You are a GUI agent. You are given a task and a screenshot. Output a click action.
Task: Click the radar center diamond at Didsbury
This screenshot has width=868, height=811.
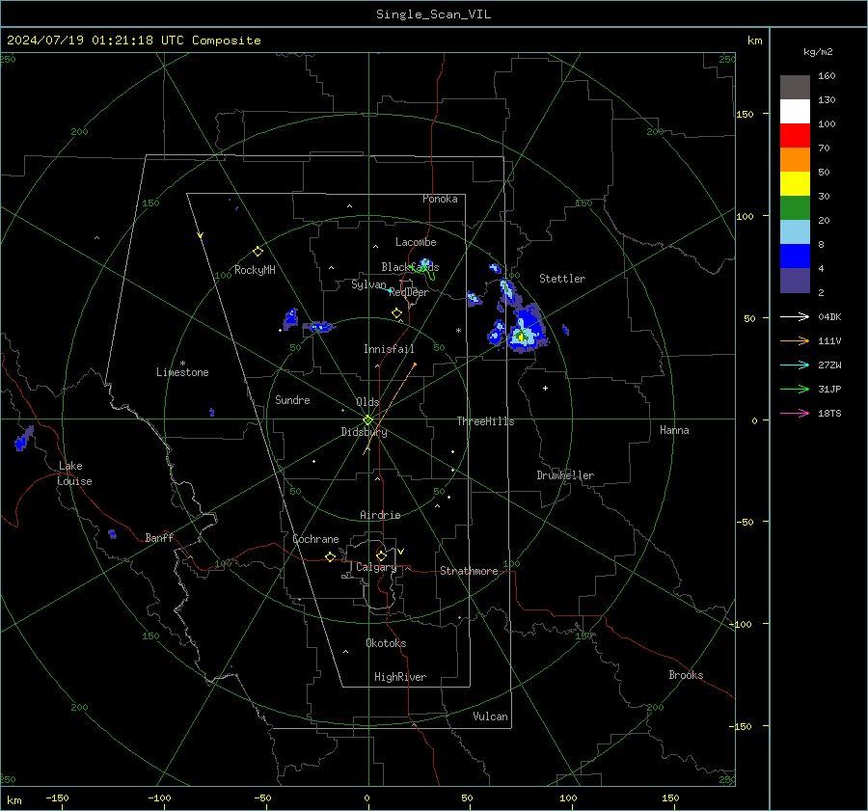pyautogui.click(x=368, y=419)
